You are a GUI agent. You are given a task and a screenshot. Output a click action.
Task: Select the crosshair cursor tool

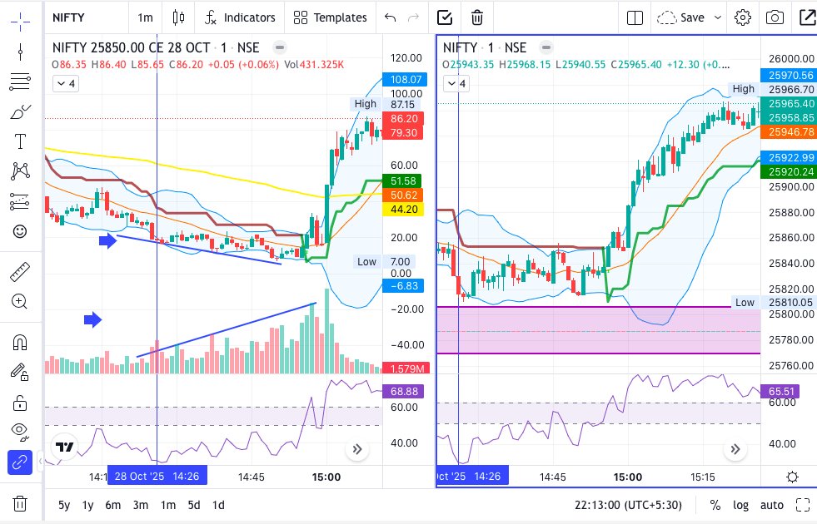pyautogui.click(x=20, y=22)
